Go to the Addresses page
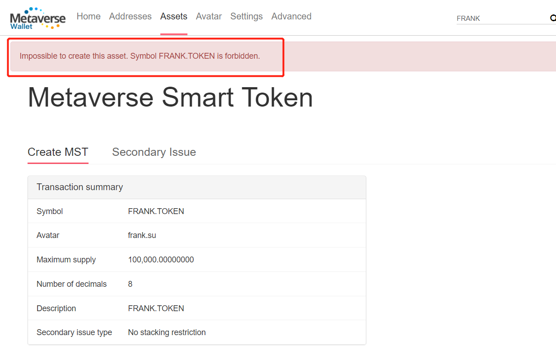 click(131, 16)
